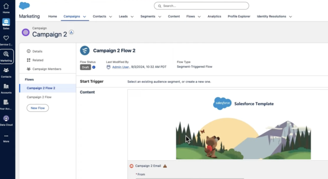The width and height of the screenshot is (328, 179).
Task: Open the Data Cloud icon
Action: point(6,119)
